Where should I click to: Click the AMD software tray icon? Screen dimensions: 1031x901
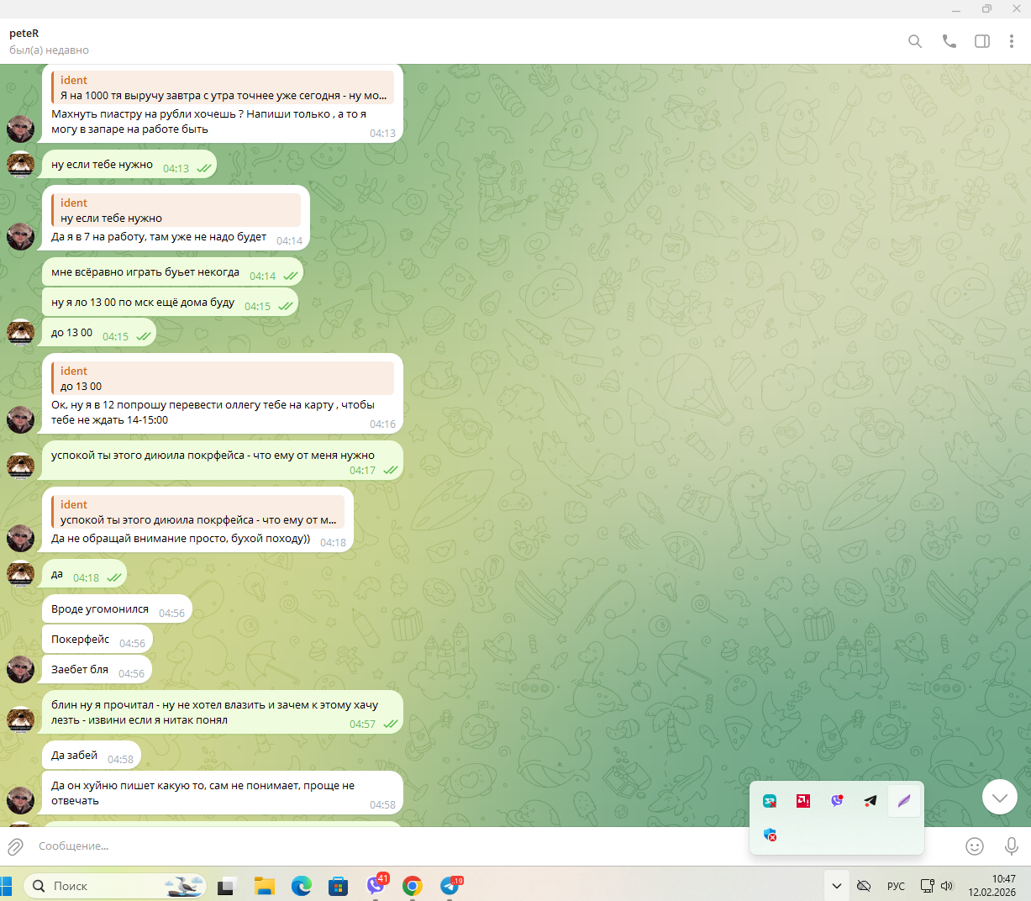pyautogui.click(x=803, y=801)
